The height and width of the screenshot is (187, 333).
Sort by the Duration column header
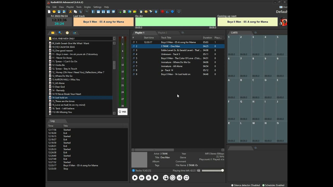coord(207,38)
